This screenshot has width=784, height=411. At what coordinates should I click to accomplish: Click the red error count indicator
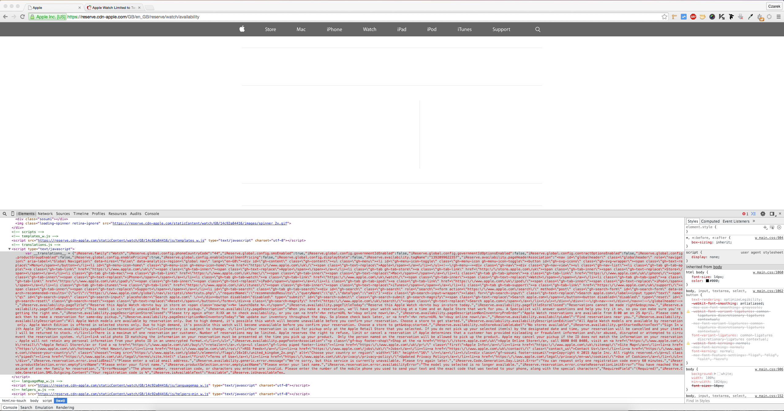click(745, 214)
